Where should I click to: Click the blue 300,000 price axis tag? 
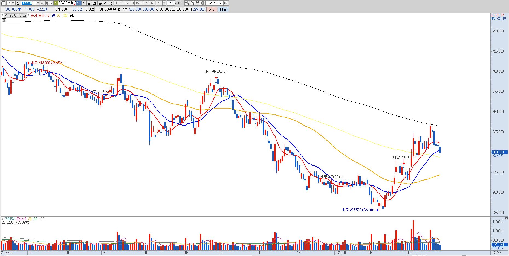coord(499,152)
